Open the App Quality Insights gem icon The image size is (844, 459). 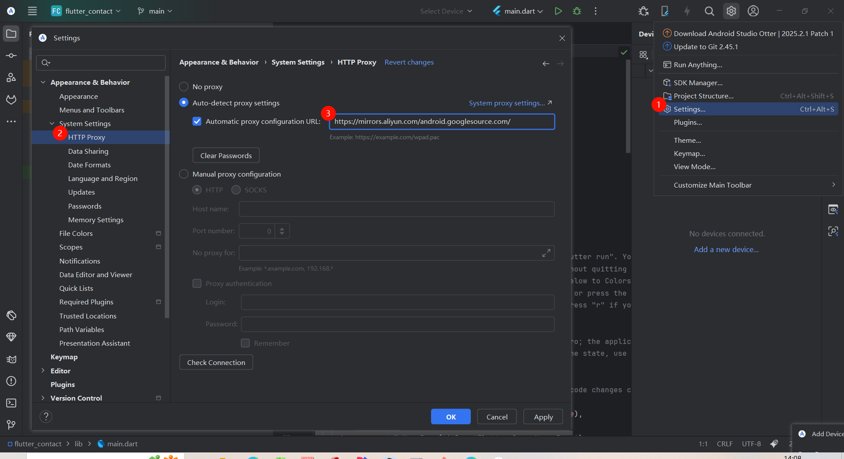(x=11, y=337)
